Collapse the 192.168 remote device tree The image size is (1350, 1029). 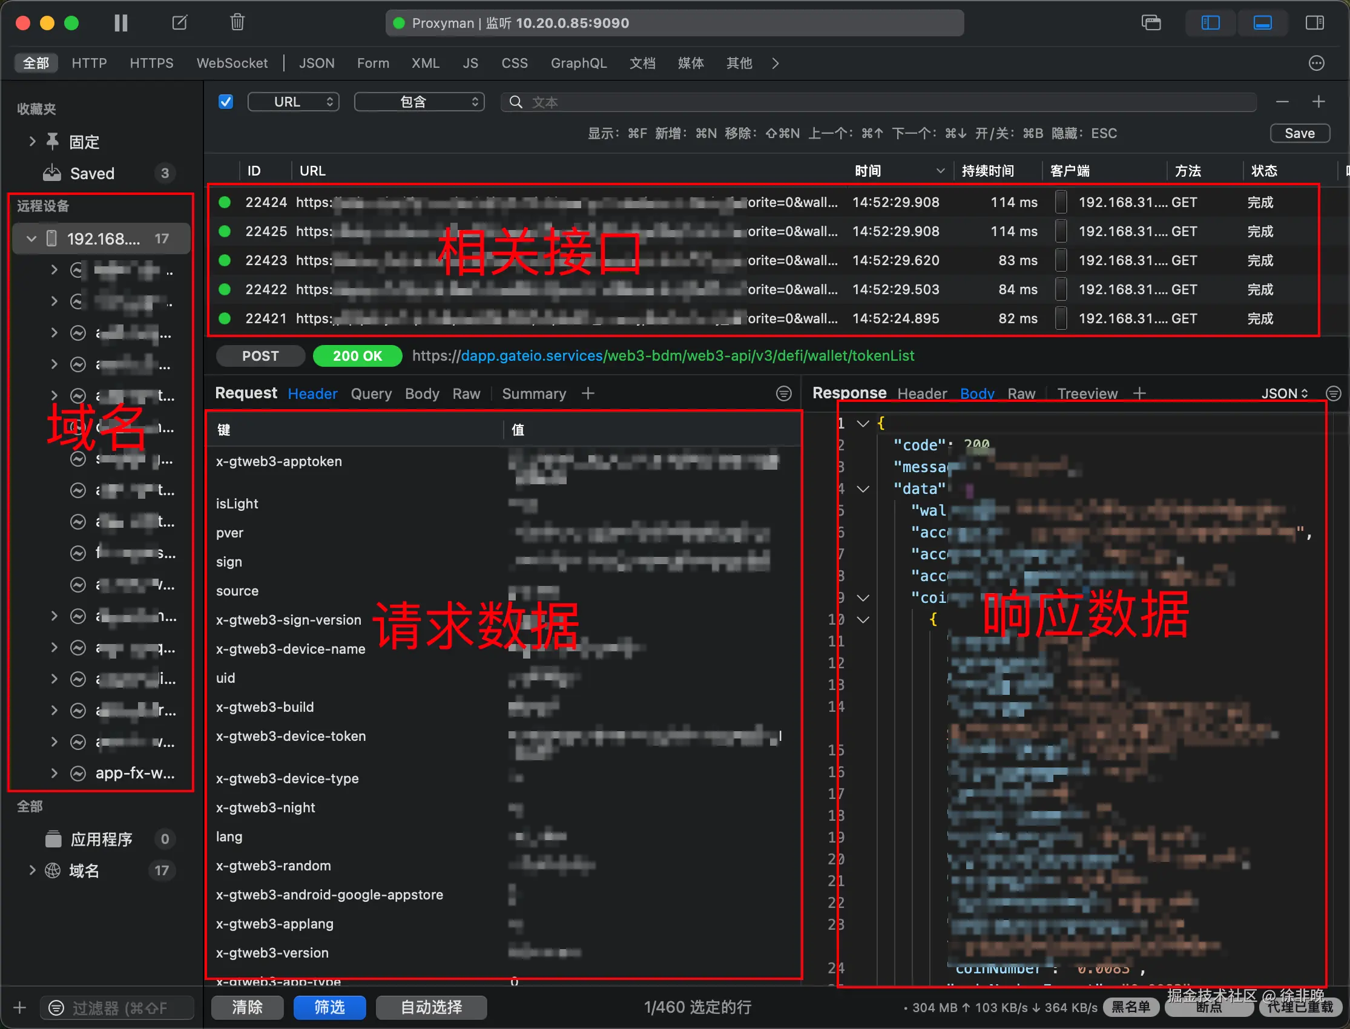[x=31, y=238]
